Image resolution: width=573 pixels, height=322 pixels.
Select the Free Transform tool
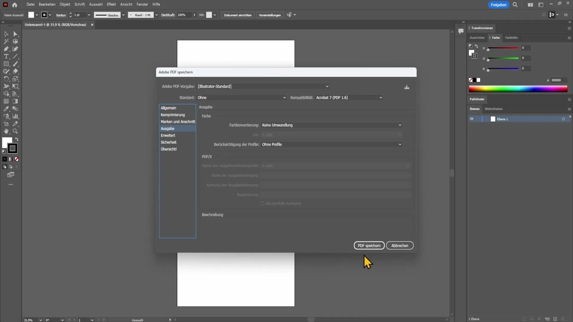point(16,86)
